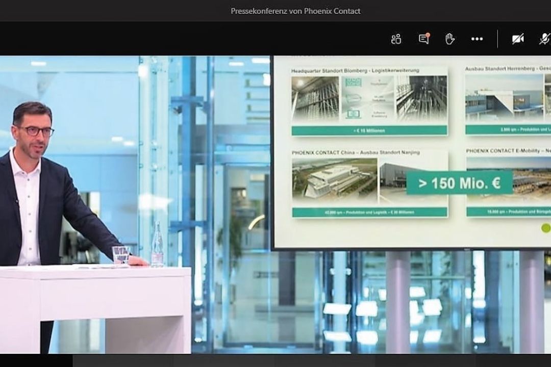Click the Nanjing aerial building photo
Image resolution: width=551 pixels, height=367 pixels.
(335, 181)
